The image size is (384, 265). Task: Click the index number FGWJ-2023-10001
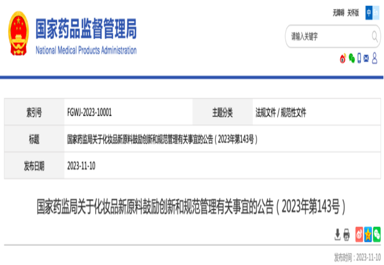point(89,112)
